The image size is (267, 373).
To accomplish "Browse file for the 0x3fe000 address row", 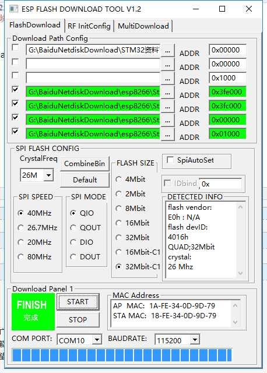I will [167, 93].
